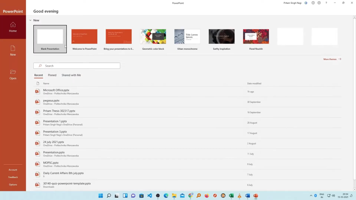Open Visual Studio Code from the taskbar

tap(150, 196)
